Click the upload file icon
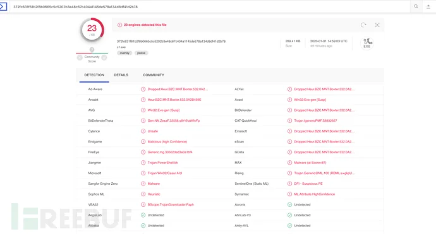The width and height of the screenshot is (436, 234). [428, 7]
